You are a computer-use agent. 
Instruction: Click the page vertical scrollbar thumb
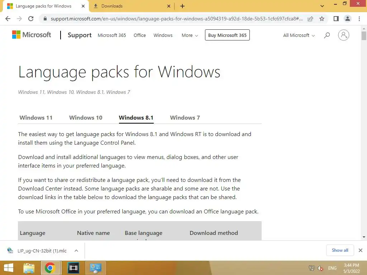(364, 35)
